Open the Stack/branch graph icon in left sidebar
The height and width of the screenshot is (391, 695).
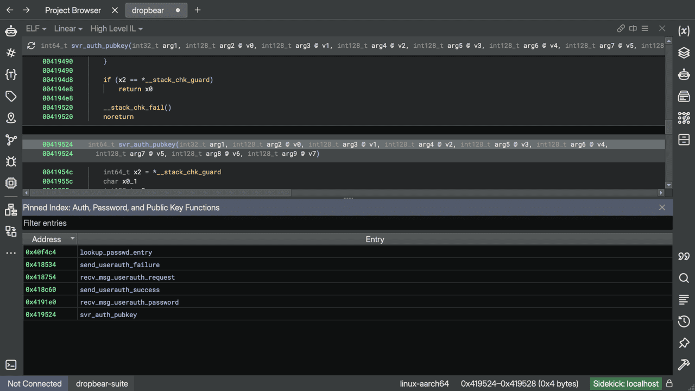tap(11, 140)
